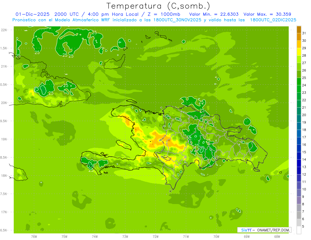Screen dimensions: 311x240
Task: Pick the legend color band between 9 and 10
Action: point(299,193)
